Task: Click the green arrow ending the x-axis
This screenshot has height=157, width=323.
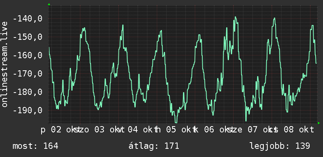Action: pyautogui.click(x=319, y=123)
